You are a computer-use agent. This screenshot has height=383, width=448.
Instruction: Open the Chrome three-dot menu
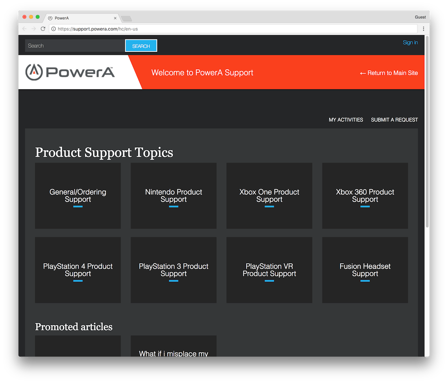pyautogui.click(x=423, y=29)
